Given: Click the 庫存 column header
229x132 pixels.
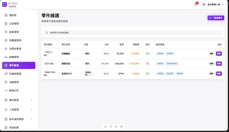Looking at the screenshot, I should tap(147, 44).
